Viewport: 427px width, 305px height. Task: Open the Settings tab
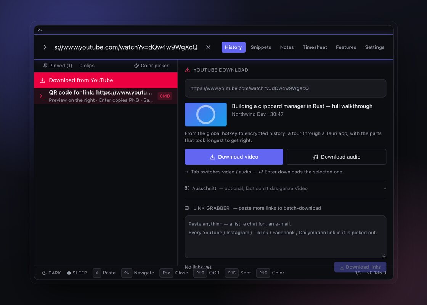(x=375, y=47)
